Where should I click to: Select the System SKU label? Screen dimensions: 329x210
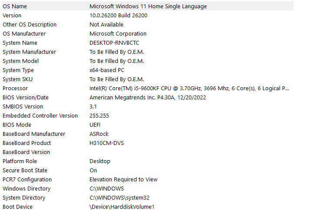[17, 79]
